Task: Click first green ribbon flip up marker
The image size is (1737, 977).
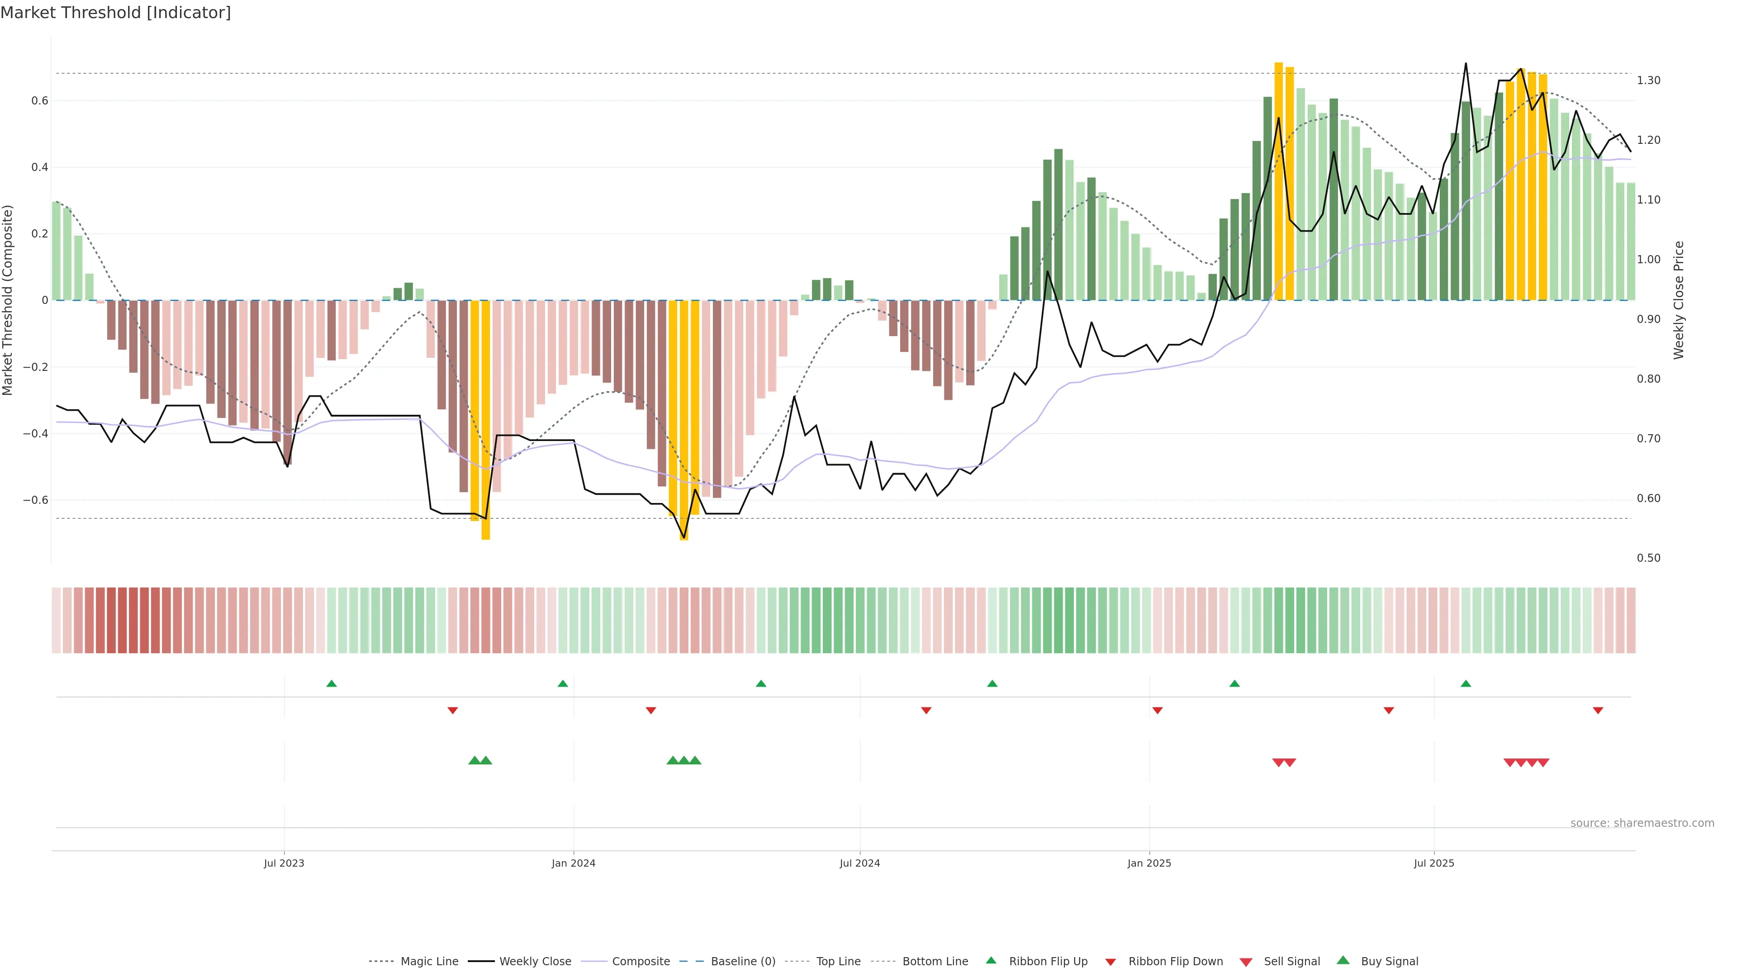Action: point(331,684)
